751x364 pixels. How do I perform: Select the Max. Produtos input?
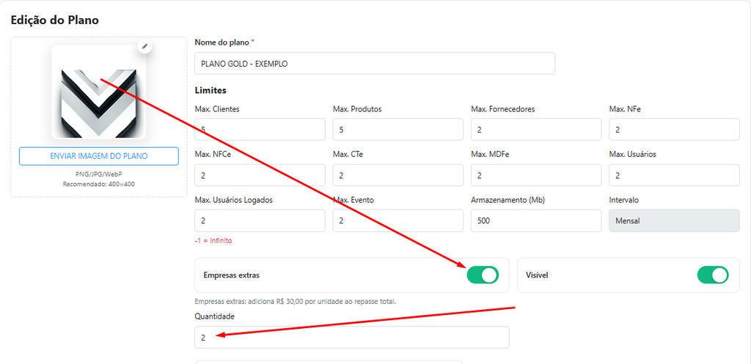(398, 130)
